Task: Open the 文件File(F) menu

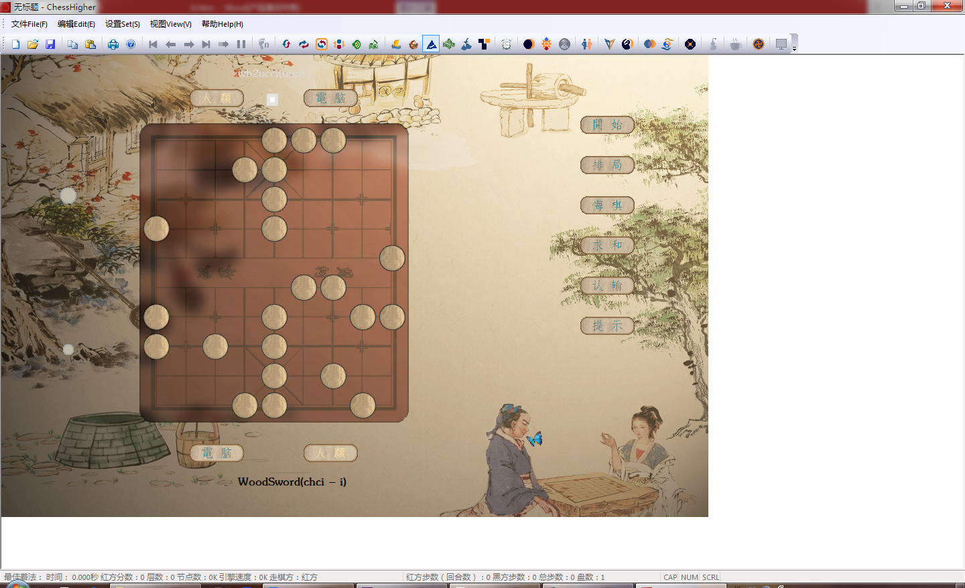Action: 29,24
